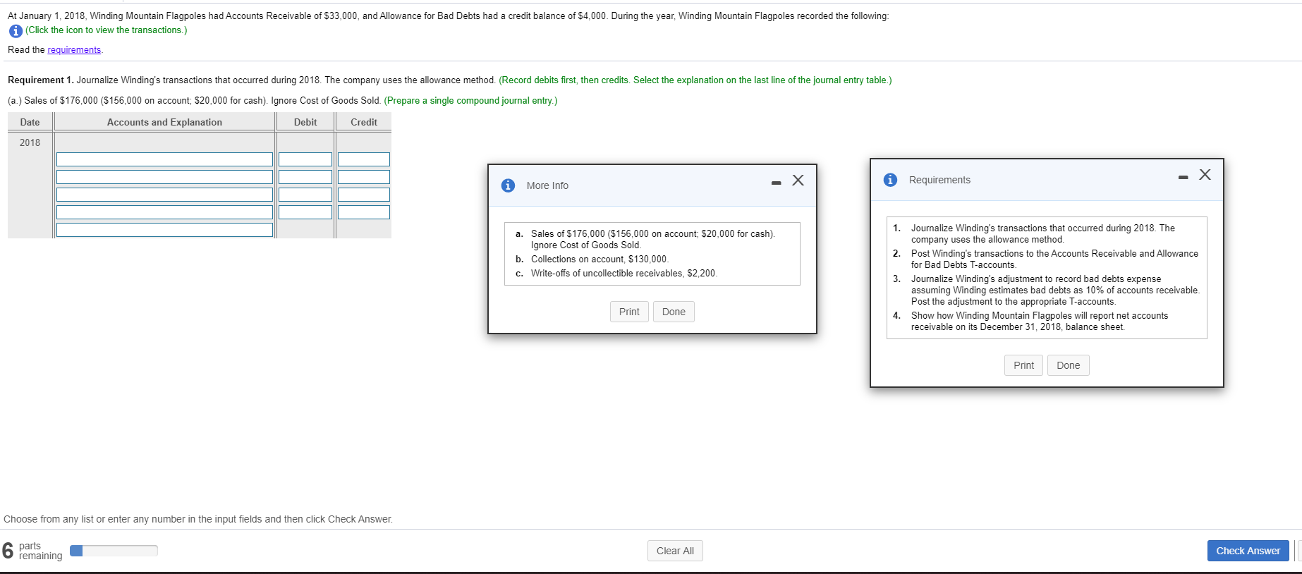Click the info icon in More Info dialog header

click(x=508, y=185)
